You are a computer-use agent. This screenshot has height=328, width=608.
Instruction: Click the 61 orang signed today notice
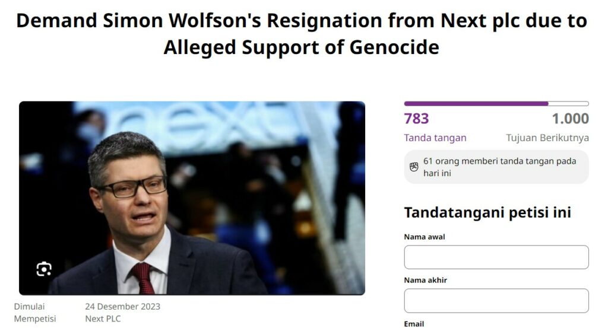click(x=496, y=167)
